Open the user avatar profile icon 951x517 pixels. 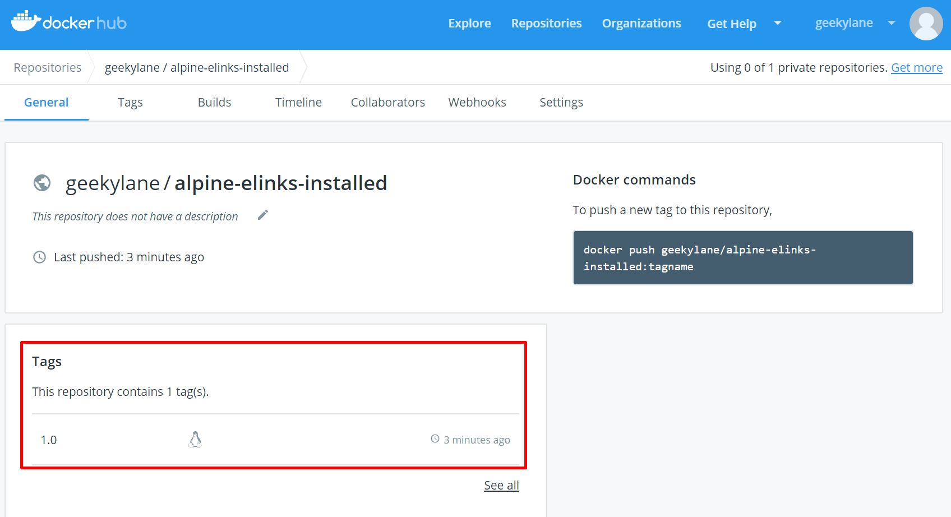coord(926,24)
